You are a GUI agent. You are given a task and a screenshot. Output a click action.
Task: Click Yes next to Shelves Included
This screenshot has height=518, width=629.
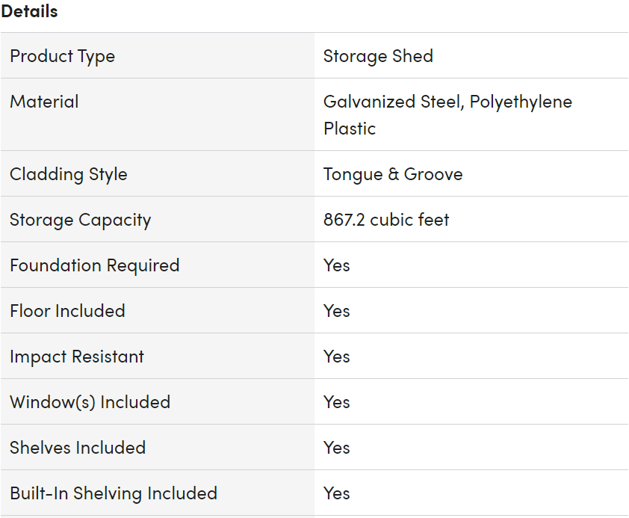pos(337,448)
